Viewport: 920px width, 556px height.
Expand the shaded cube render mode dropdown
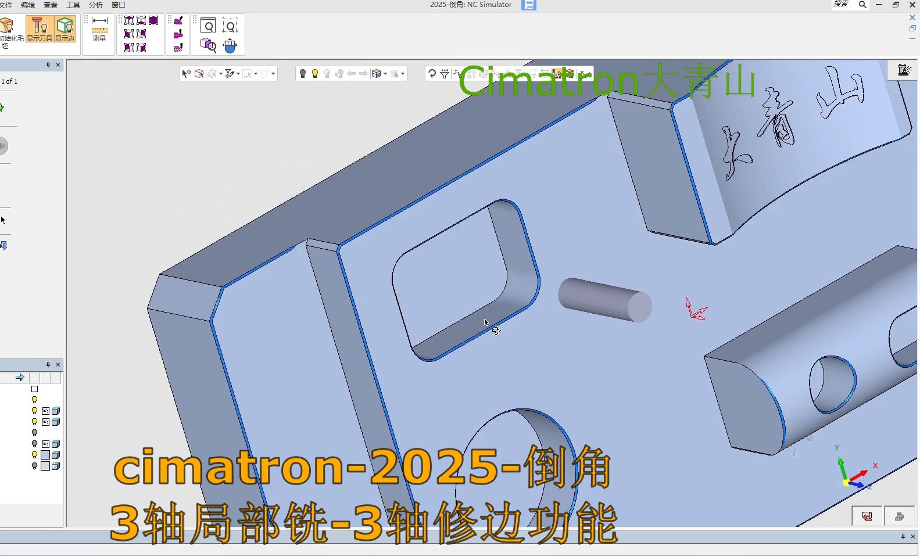[x=385, y=74]
